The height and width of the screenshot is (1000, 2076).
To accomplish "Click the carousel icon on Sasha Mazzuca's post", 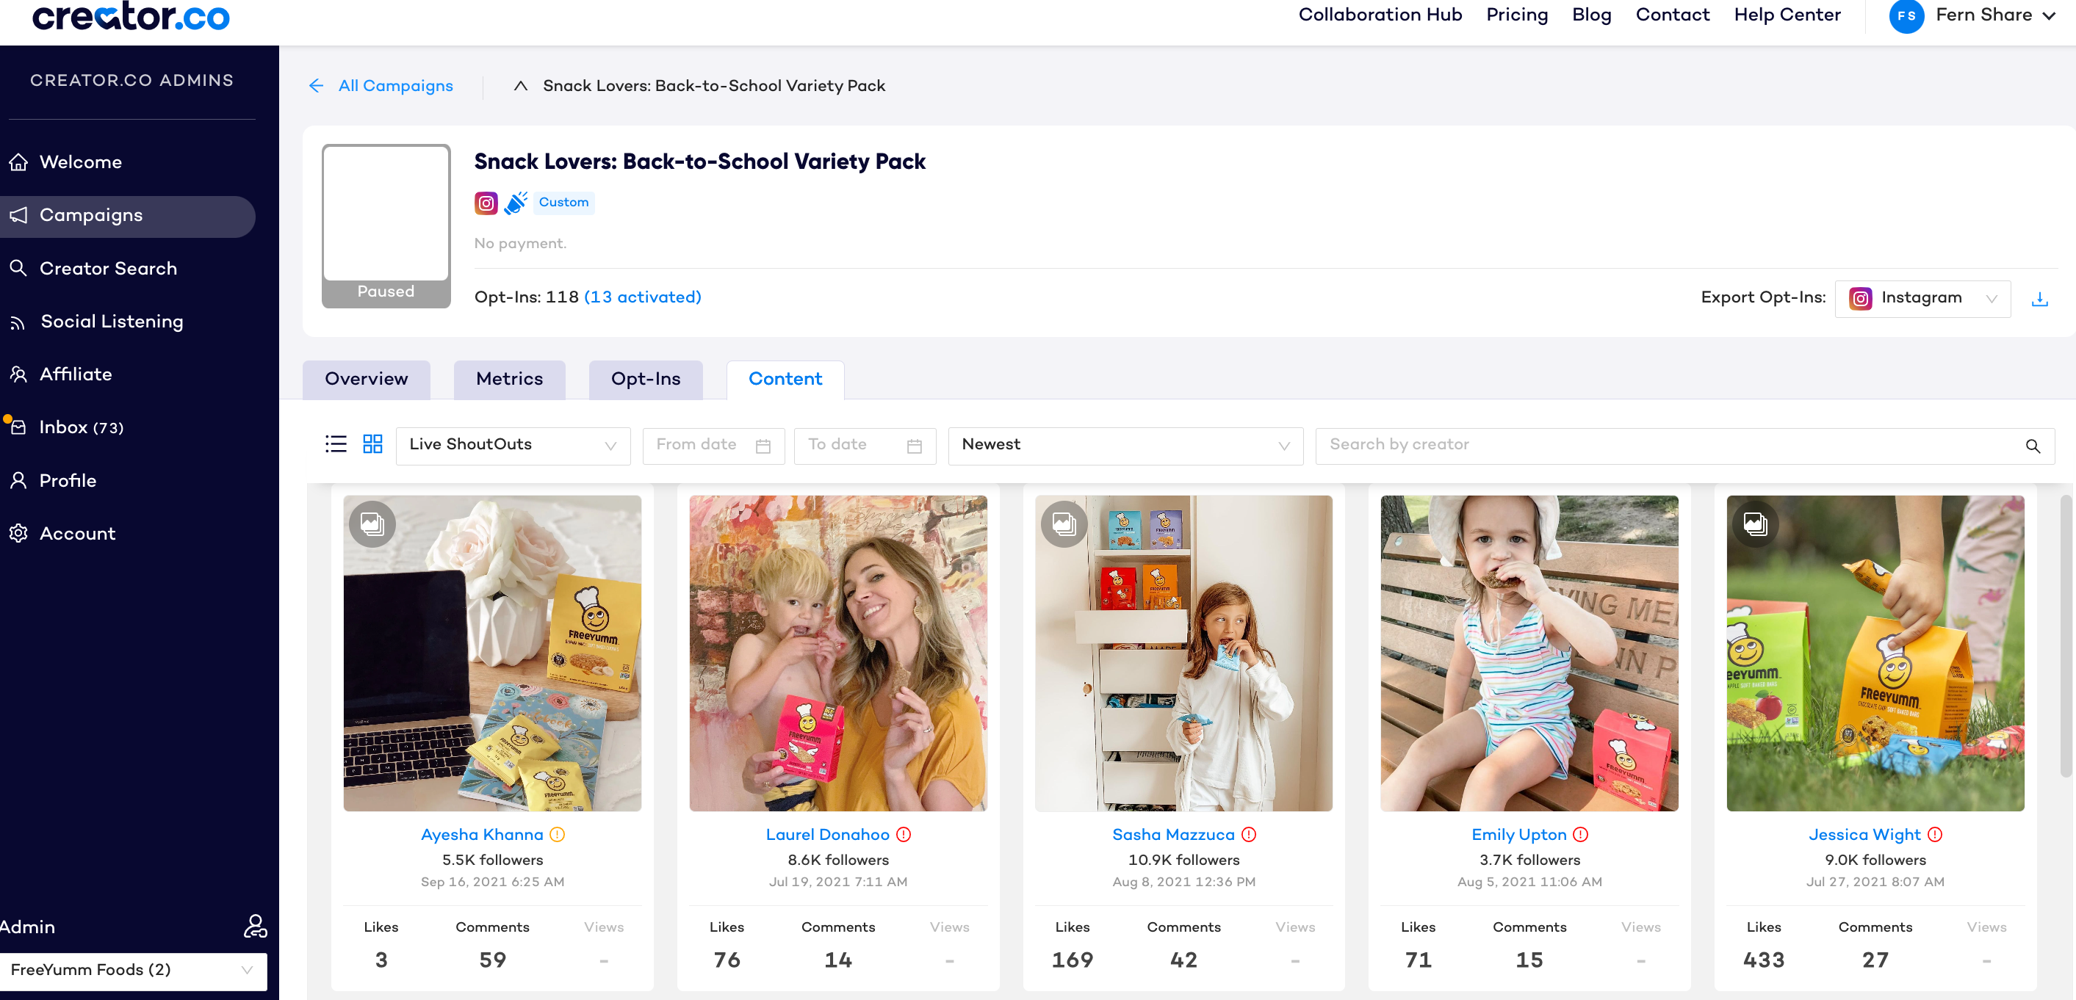I will pos(1065,523).
